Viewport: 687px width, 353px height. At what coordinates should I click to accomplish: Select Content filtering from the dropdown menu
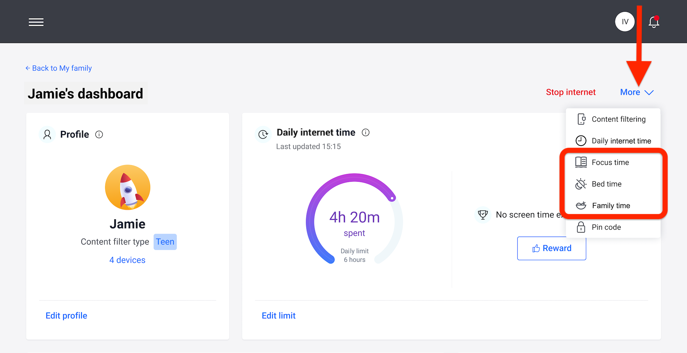[618, 119]
